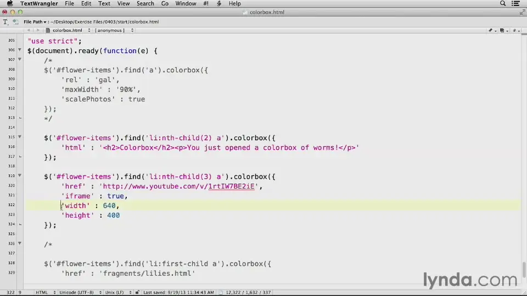Open the Help menu

234,3
